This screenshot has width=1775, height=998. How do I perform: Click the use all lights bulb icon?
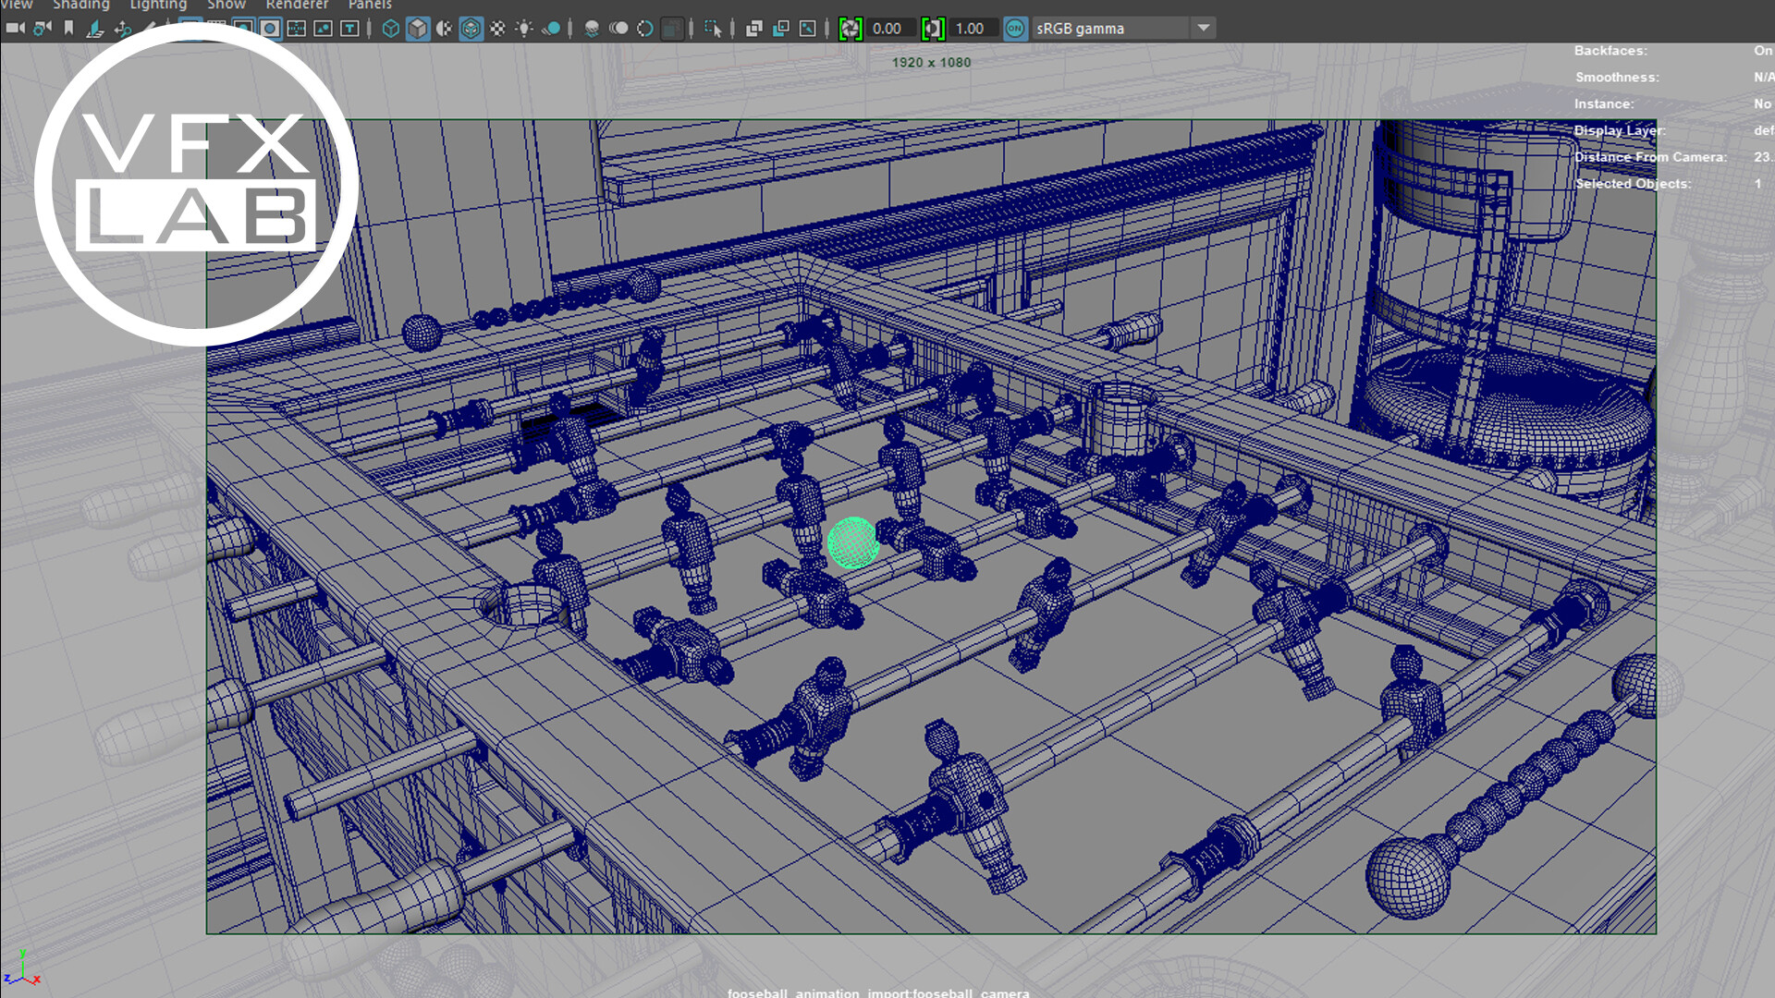(x=524, y=29)
